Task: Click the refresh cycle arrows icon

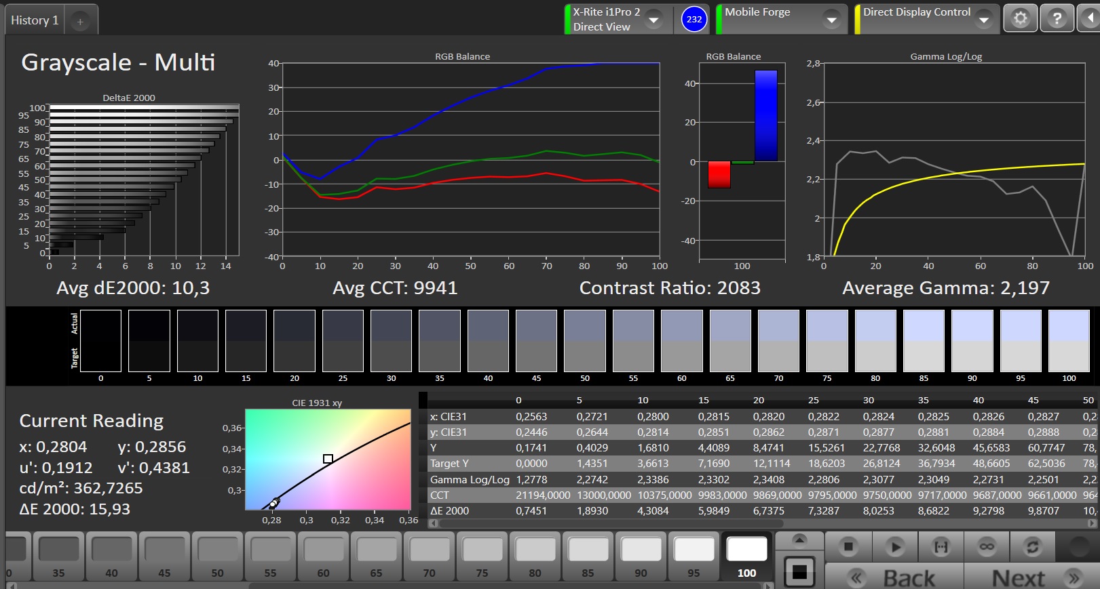Action: pyautogui.click(x=1033, y=546)
